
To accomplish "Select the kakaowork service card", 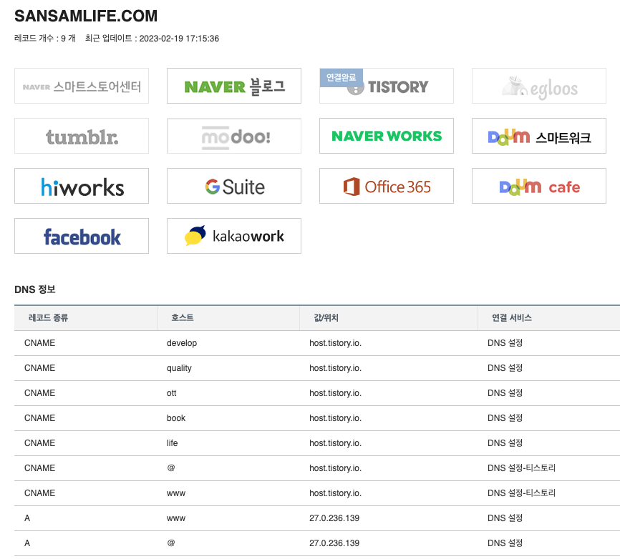I will point(234,236).
